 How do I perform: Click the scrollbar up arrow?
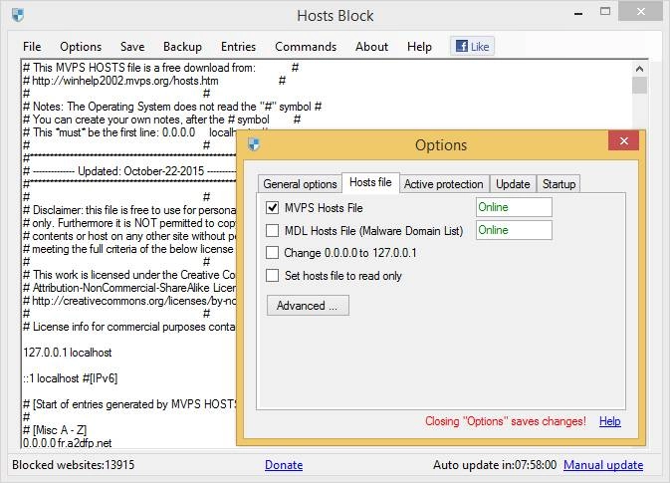(x=640, y=69)
